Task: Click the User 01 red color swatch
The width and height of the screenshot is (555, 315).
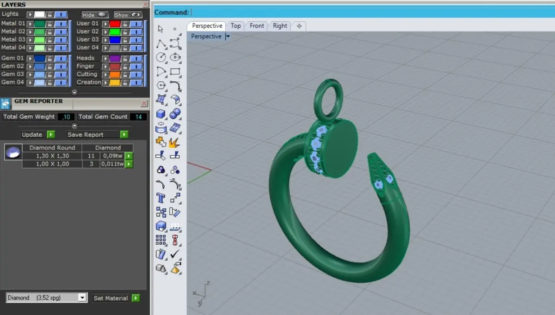Action: (x=115, y=24)
